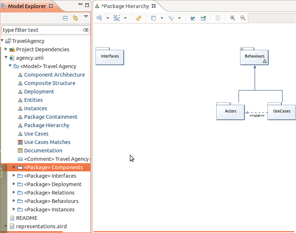296x233 pixels.
Task: Click the Layers toolbar icon
Action: click(153, 18)
